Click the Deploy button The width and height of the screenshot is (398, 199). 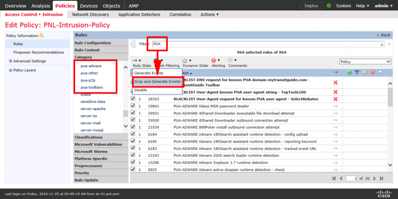point(311,6)
